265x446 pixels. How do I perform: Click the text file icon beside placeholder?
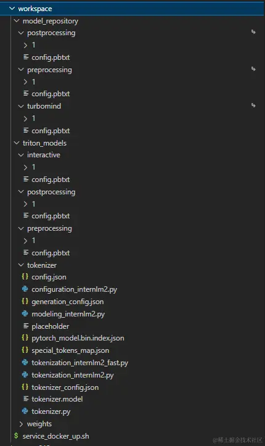tap(26, 326)
